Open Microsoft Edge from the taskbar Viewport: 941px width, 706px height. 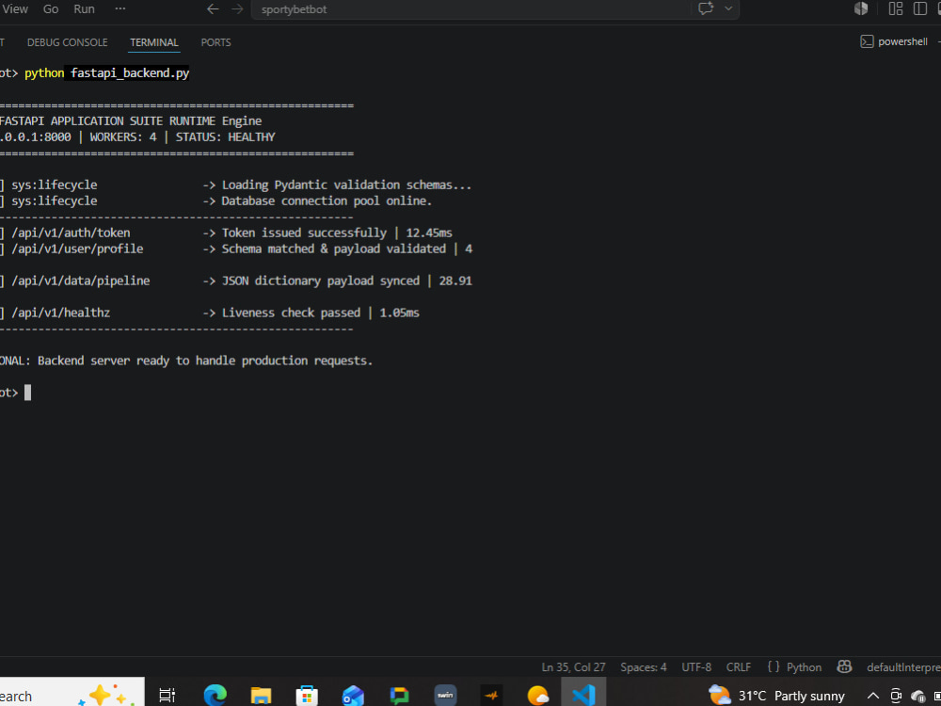(215, 696)
